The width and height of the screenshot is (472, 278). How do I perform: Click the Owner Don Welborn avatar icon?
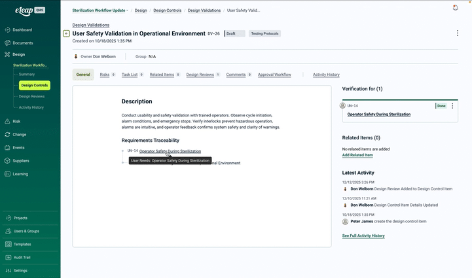click(76, 56)
